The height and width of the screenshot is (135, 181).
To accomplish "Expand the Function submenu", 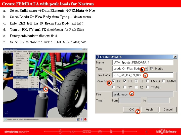I will [x=21, y=75].
